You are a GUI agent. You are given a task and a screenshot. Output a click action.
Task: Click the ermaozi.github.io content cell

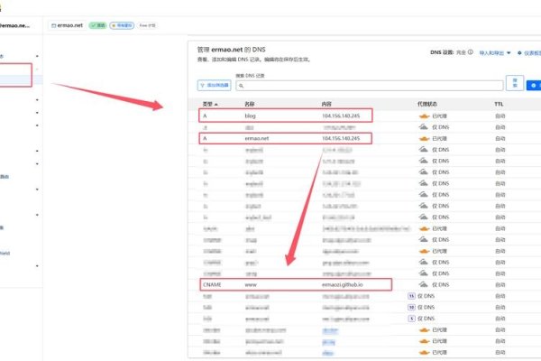(343, 284)
